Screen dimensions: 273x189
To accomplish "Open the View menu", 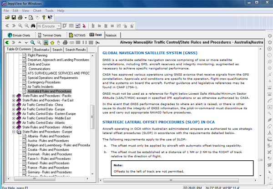I will [x=25, y=10].
